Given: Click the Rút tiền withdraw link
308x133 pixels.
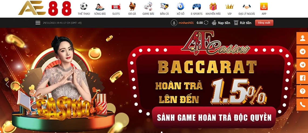Looking at the screenshot, I should (243, 23).
